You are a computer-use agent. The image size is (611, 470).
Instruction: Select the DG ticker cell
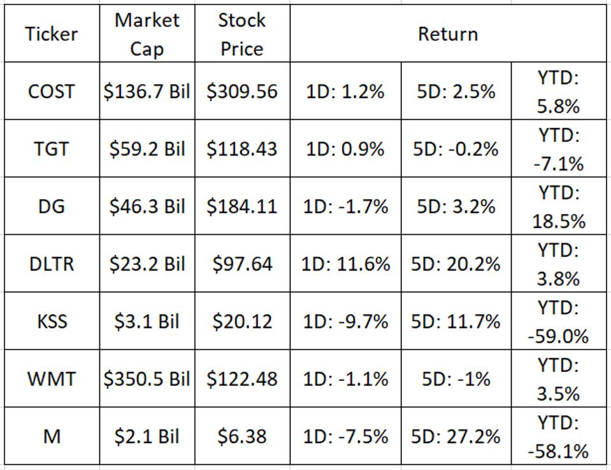click(x=51, y=206)
